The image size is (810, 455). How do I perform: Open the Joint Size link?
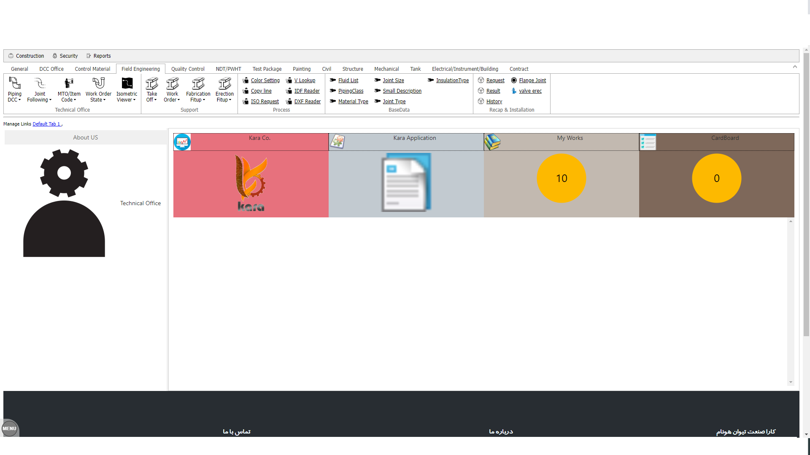393,80
